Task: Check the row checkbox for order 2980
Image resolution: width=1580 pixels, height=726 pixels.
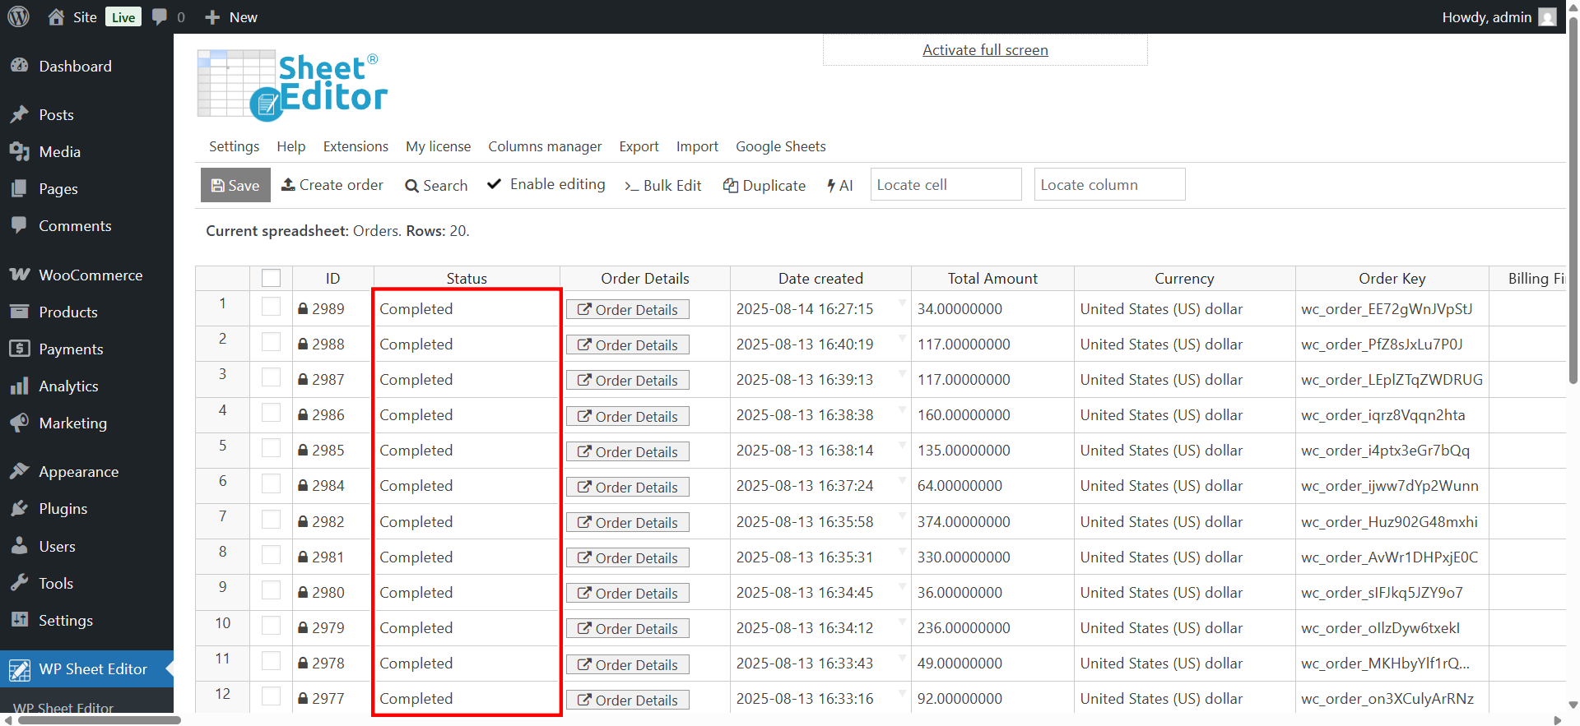Action: click(271, 590)
